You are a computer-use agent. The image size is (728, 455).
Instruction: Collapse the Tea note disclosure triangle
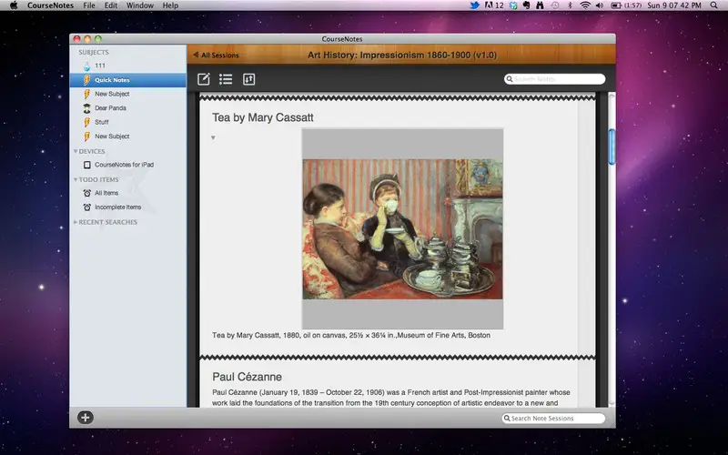pyautogui.click(x=213, y=138)
